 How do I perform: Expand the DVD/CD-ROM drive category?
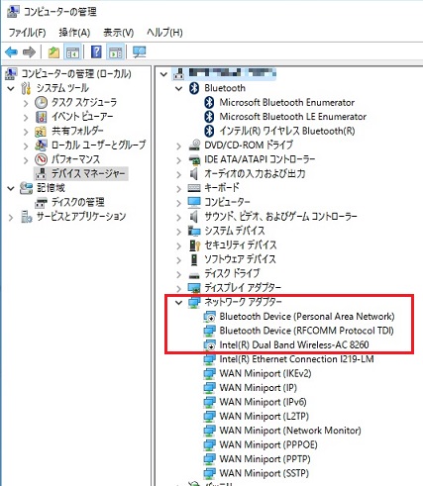179,146
